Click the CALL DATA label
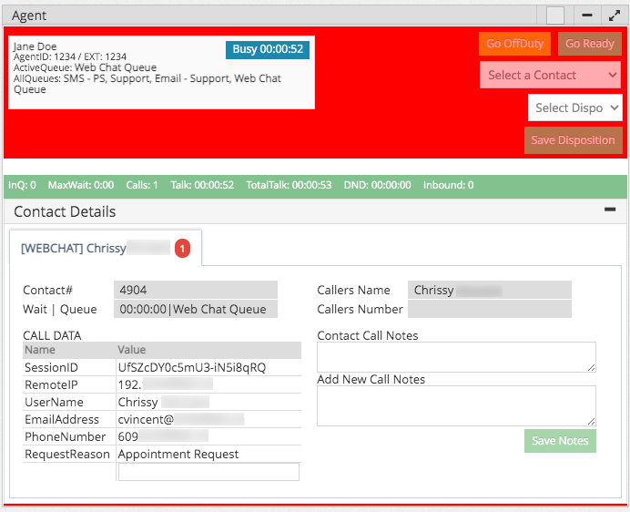The height and width of the screenshot is (512, 630). click(x=52, y=335)
